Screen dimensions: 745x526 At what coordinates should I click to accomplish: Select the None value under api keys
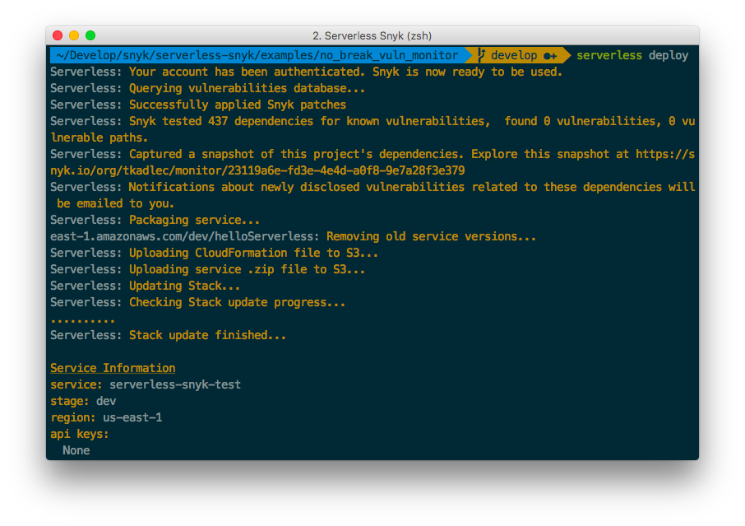(x=76, y=450)
